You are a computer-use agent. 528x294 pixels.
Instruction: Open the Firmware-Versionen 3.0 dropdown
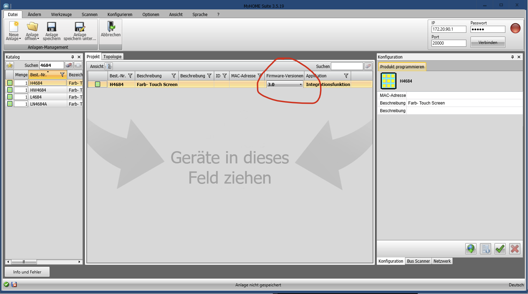point(301,85)
